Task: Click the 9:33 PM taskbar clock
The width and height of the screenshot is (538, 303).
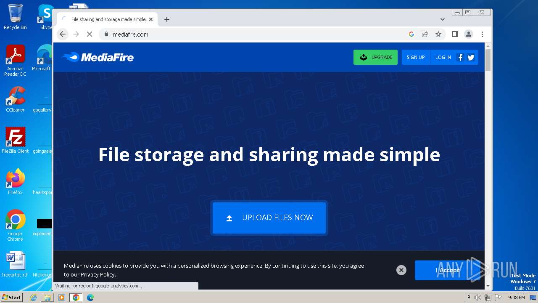Action: [517, 298]
